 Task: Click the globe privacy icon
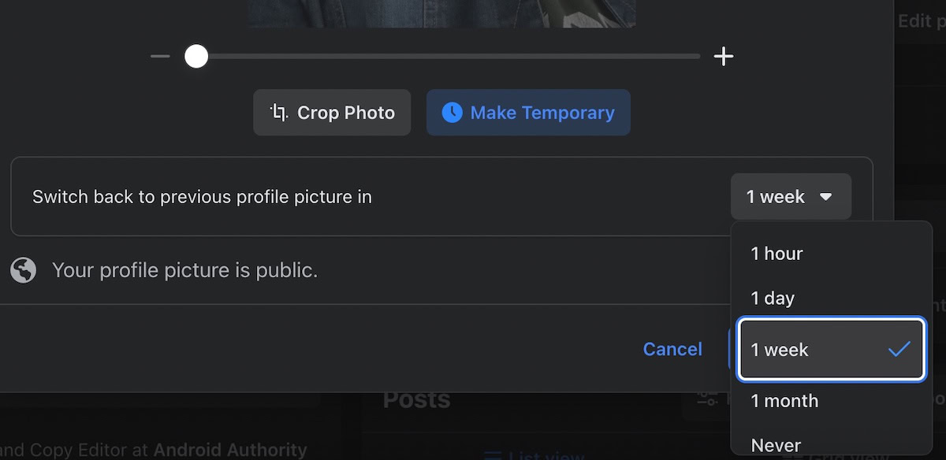pyautogui.click(x=24, y=271)
